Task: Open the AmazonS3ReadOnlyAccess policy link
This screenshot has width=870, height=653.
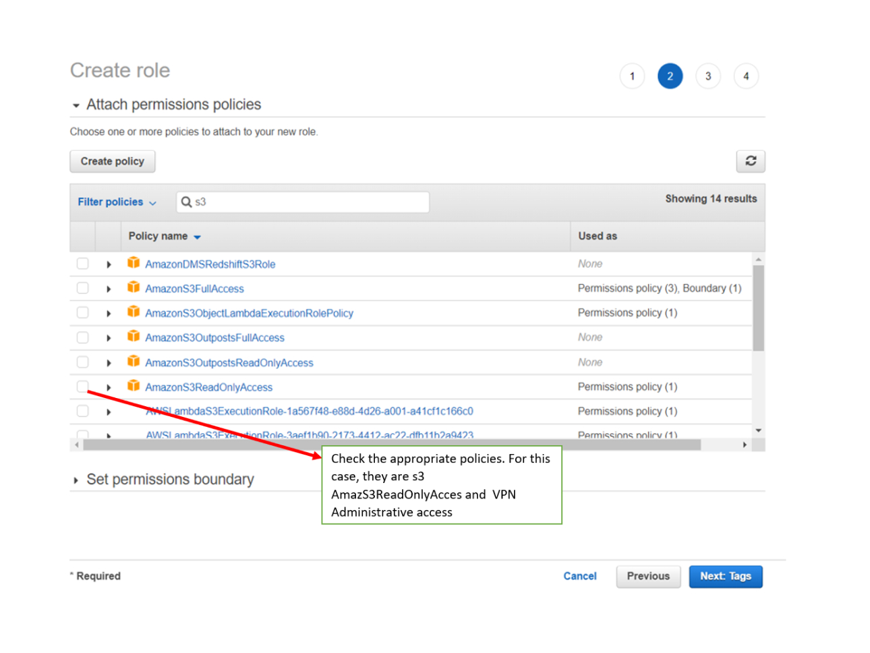Action: point(208,387)
